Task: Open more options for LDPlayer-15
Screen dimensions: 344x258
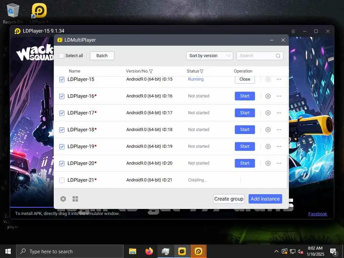Action: pos(279,79)
